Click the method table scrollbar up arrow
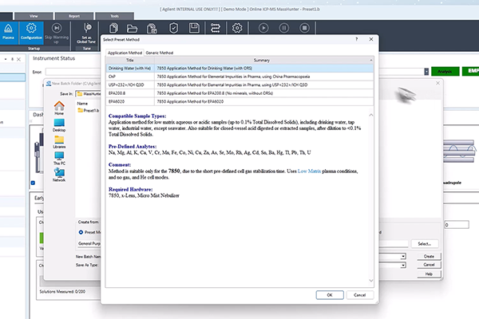The width and height of the screenshot is (479, 319). pyautogui.click(x=371, y=60)
